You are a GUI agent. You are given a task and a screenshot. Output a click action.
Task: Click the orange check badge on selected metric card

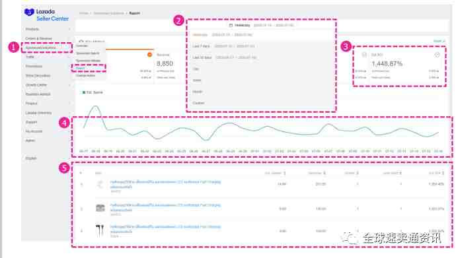(x=149, y=55)
